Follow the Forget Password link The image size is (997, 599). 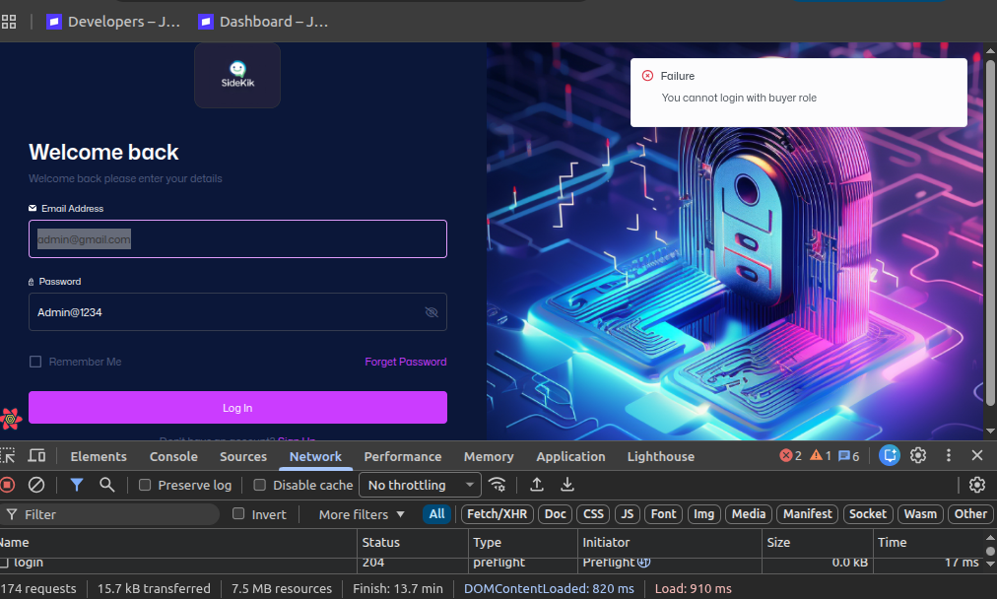pyautogui.click(x=405, y=362)
